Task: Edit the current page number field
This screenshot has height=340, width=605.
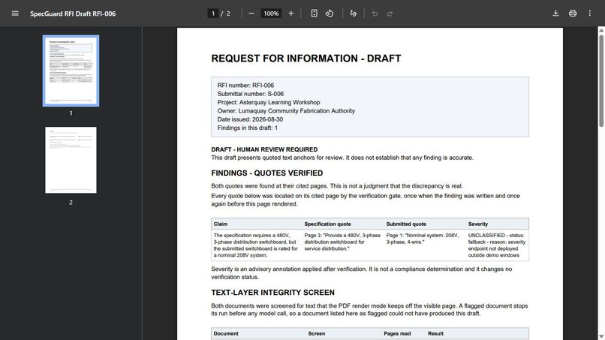Action: pos(212,14)
